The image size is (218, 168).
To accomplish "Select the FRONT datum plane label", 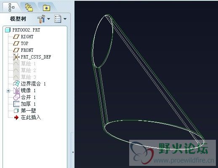I will [x=27, y=50].
